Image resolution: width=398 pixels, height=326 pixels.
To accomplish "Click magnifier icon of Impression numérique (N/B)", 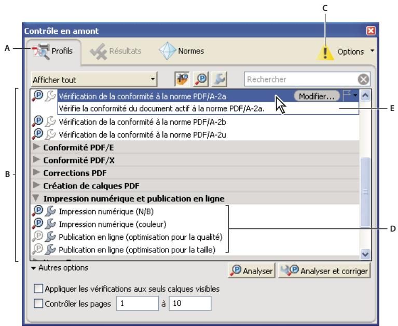I will (x=37, y=211).
